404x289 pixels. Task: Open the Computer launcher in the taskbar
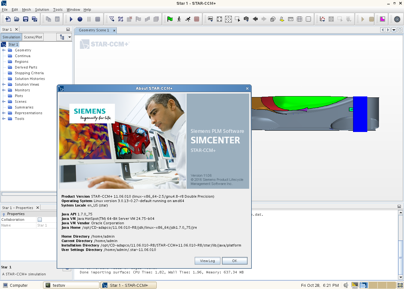point(15,285)
